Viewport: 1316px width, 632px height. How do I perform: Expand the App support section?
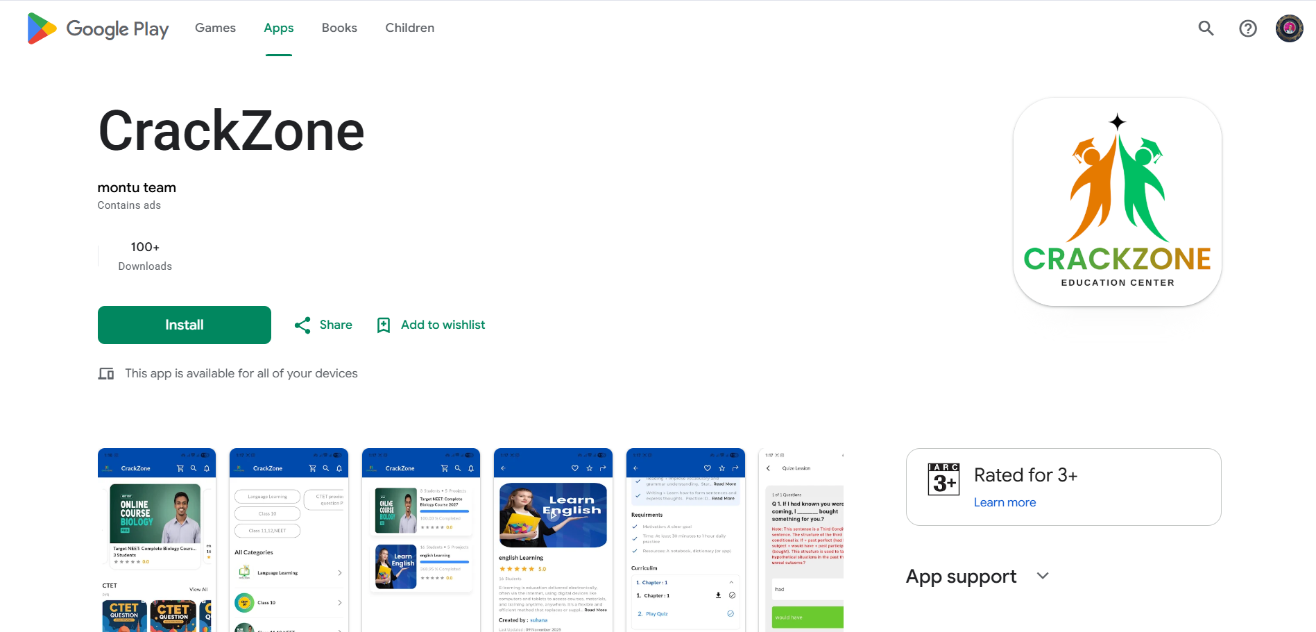(1043, 576)
